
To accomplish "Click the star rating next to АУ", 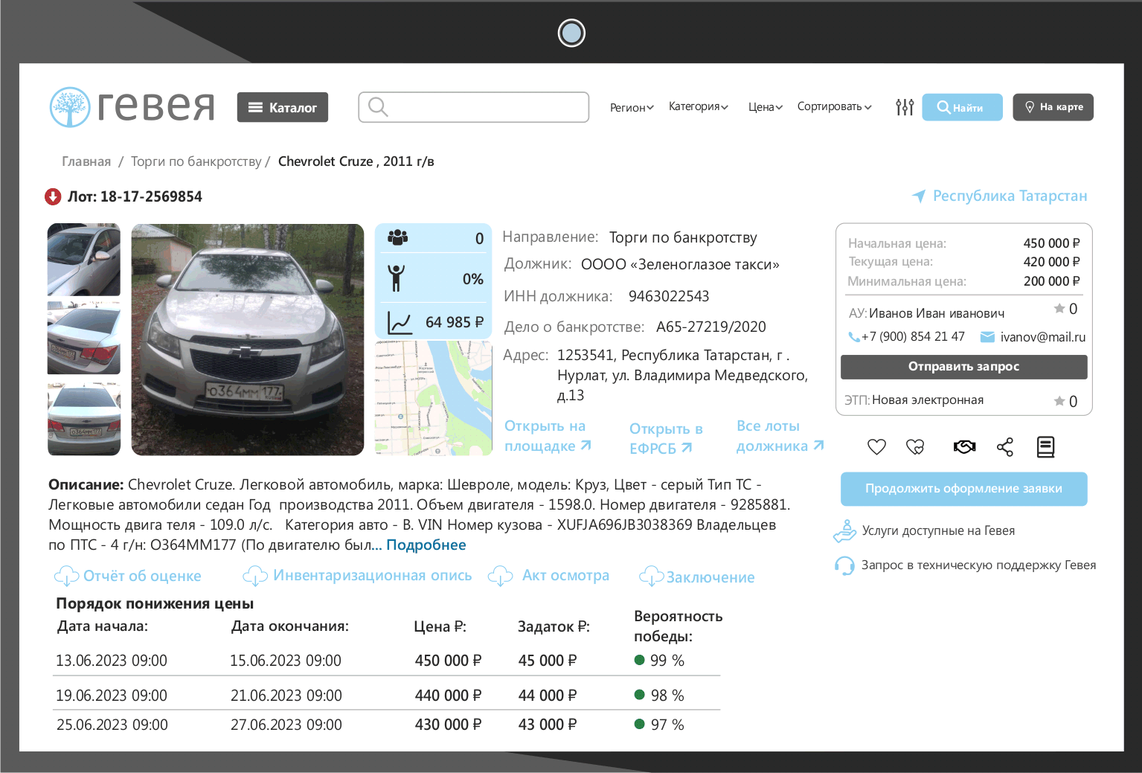I will coord(1059,308).
